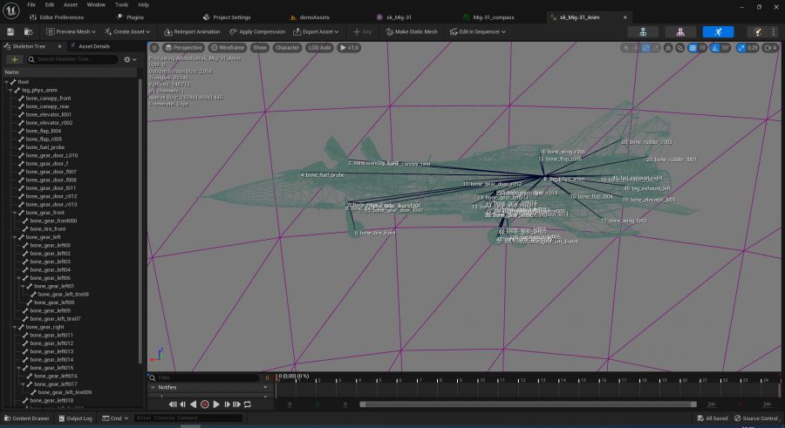Open the Export Asset dropdown
Viewport: 785px width, 428px height.
point(316,31)
